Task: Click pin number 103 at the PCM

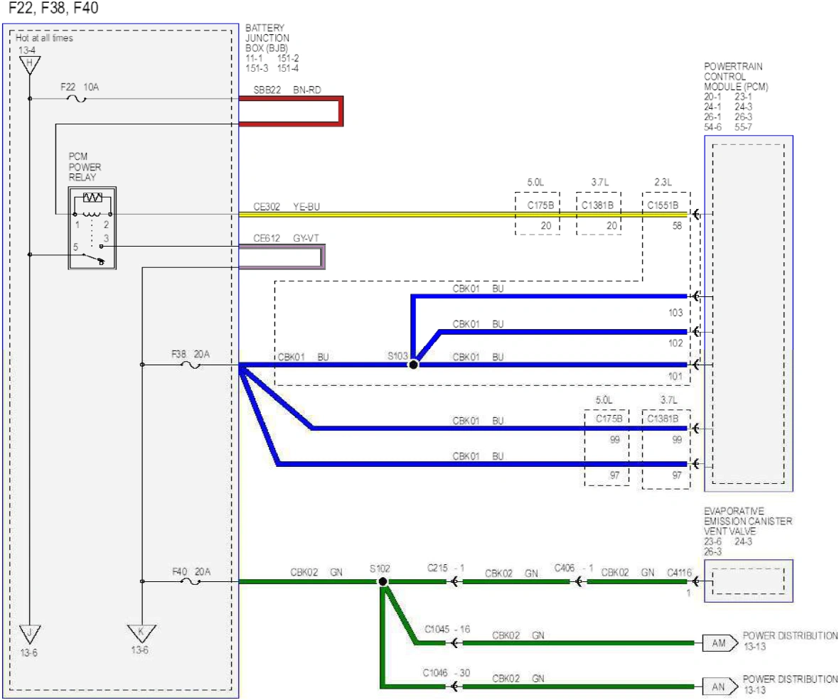Action: point(675,312)
